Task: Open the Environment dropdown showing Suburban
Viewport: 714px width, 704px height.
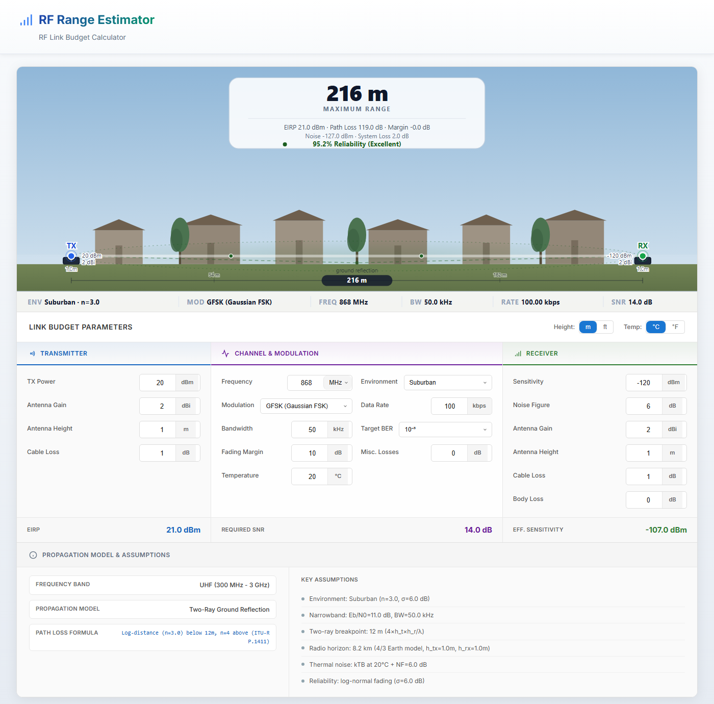Action: (448, 383)
